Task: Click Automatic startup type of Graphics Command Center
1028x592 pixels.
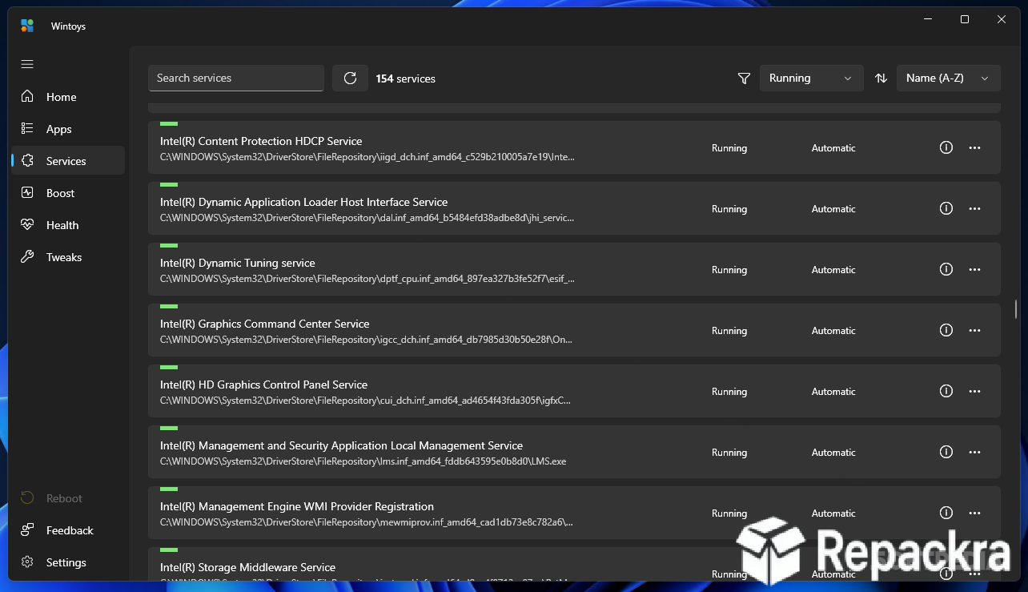Action: [833, 331]
